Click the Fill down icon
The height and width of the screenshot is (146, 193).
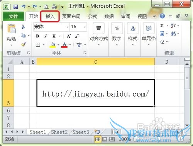point(162,34)
